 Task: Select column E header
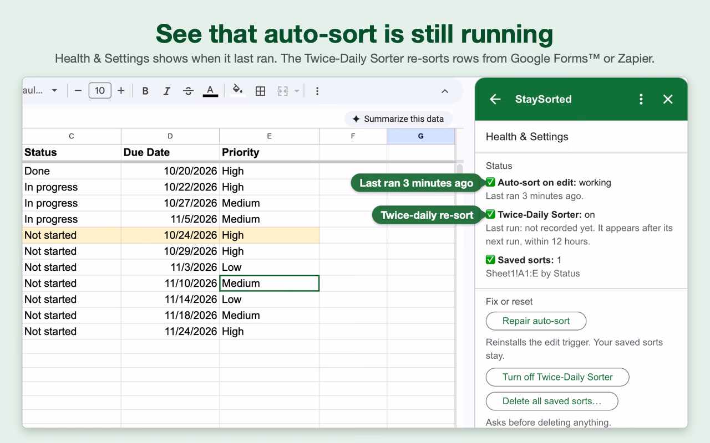tap(270, 136)
